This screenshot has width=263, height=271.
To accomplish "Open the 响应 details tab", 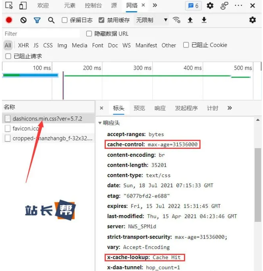I will (x=160, y=108).
